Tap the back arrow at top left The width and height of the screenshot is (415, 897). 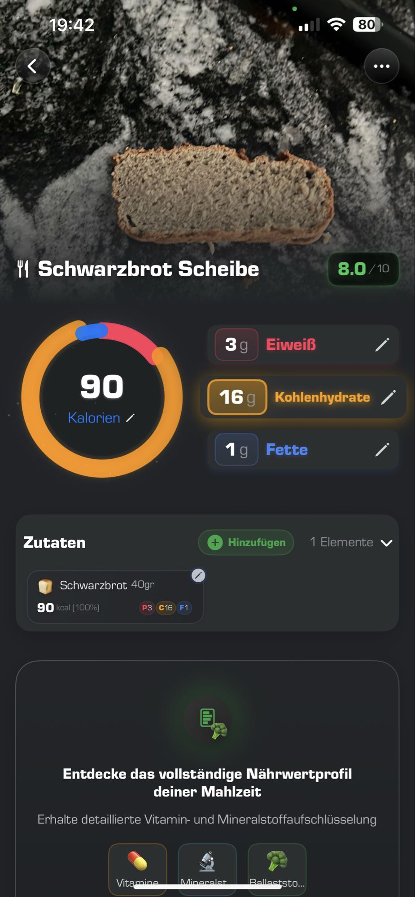pyautogui.click(x=32, y=65)
